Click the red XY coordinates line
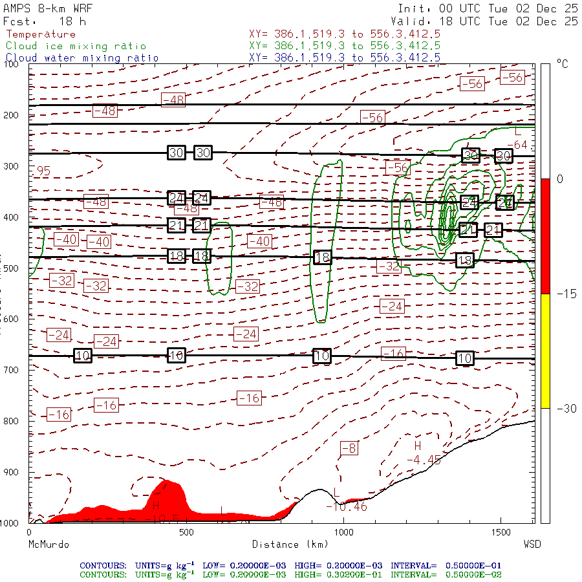This screenshot has height=582, width=582. coord(345,34)
